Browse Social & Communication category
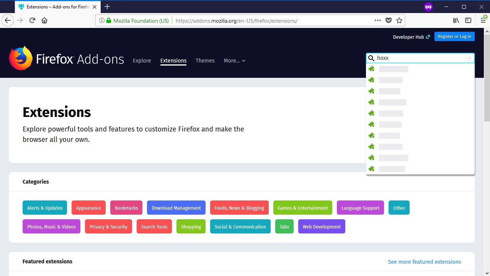Screen dimensions: 490x276 pyautogui.click(x=240, y=227)
